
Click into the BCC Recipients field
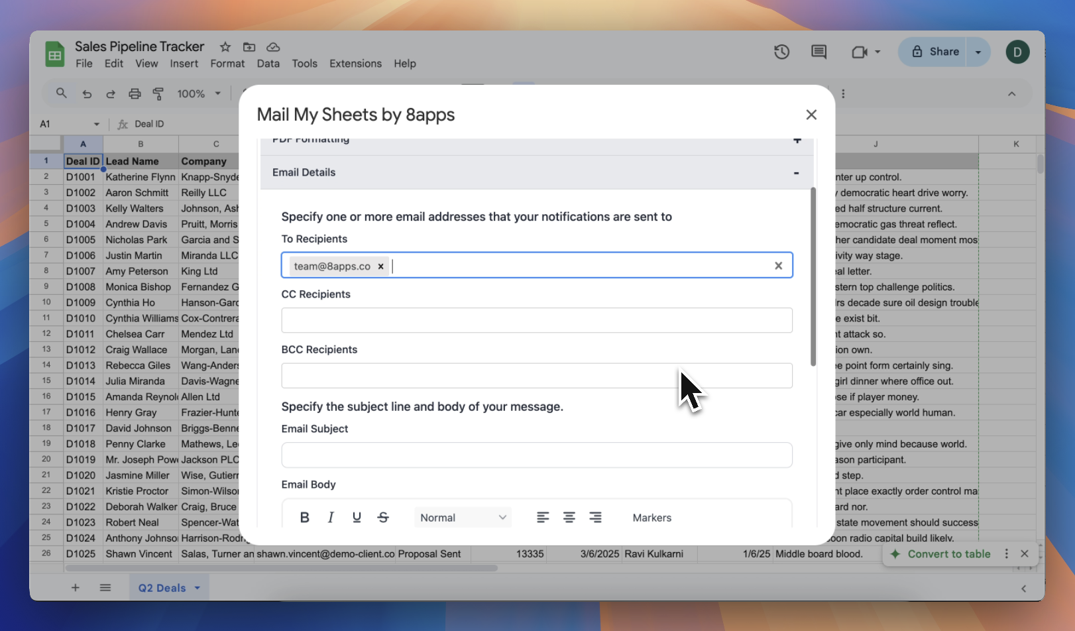537,376
